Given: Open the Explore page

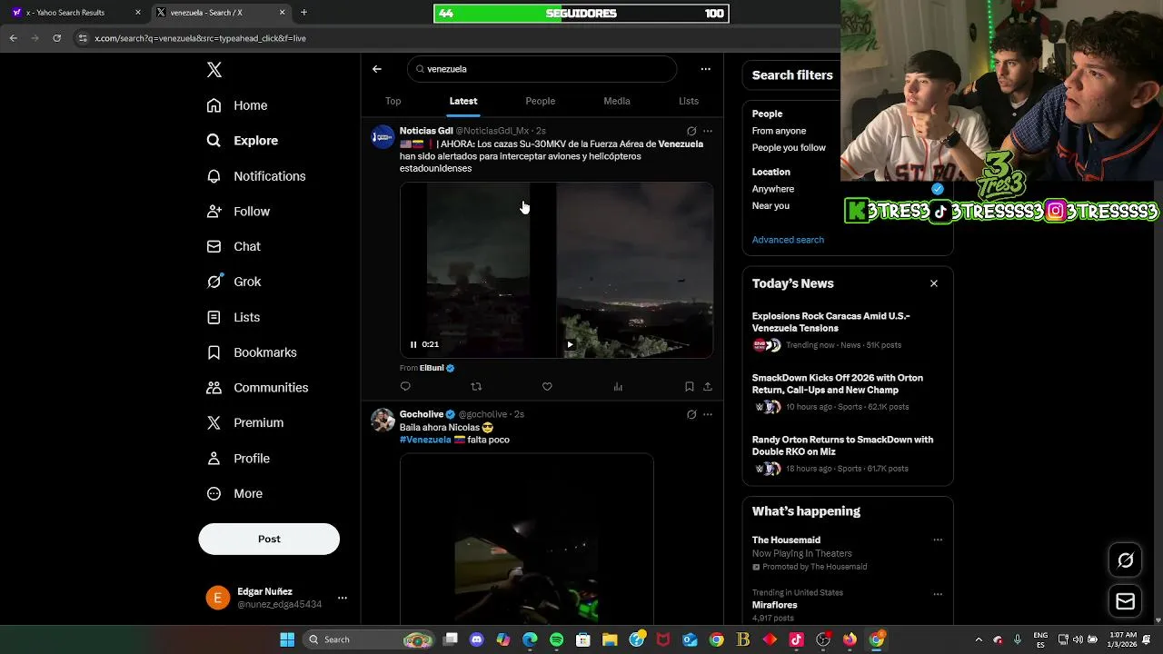Looking at the screenshot, I should (242, 141).
